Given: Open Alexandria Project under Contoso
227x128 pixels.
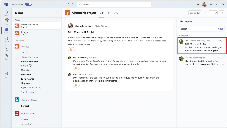Looking at the screenshot, I should coord(30,57).
